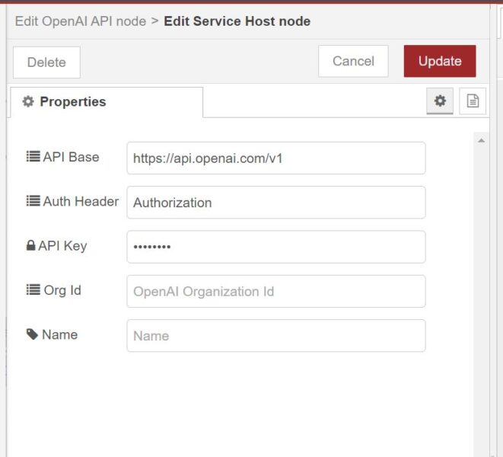
Task: Click the tag icon beside Name
Action: coord(32,334)
